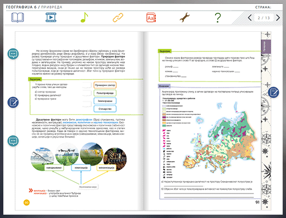Click the page number field 2 / 13
This screenshot has height=218, width=286.
(x=264, y=18)
